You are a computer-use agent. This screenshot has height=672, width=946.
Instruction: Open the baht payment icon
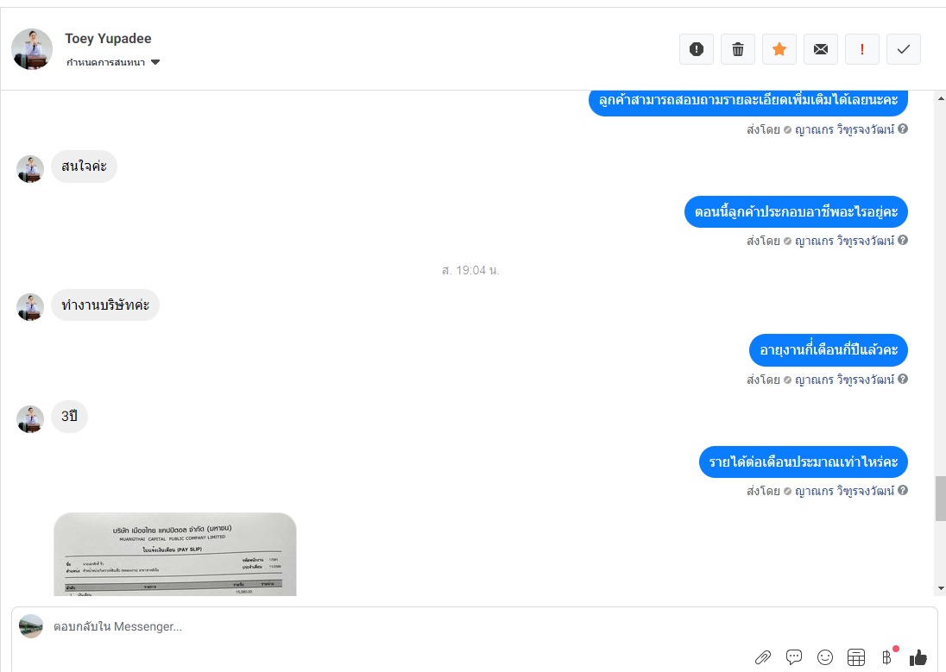887,657
